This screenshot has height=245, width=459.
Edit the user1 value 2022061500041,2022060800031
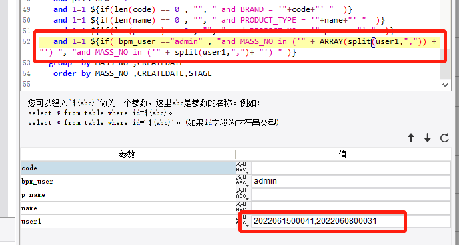(350, 222)
